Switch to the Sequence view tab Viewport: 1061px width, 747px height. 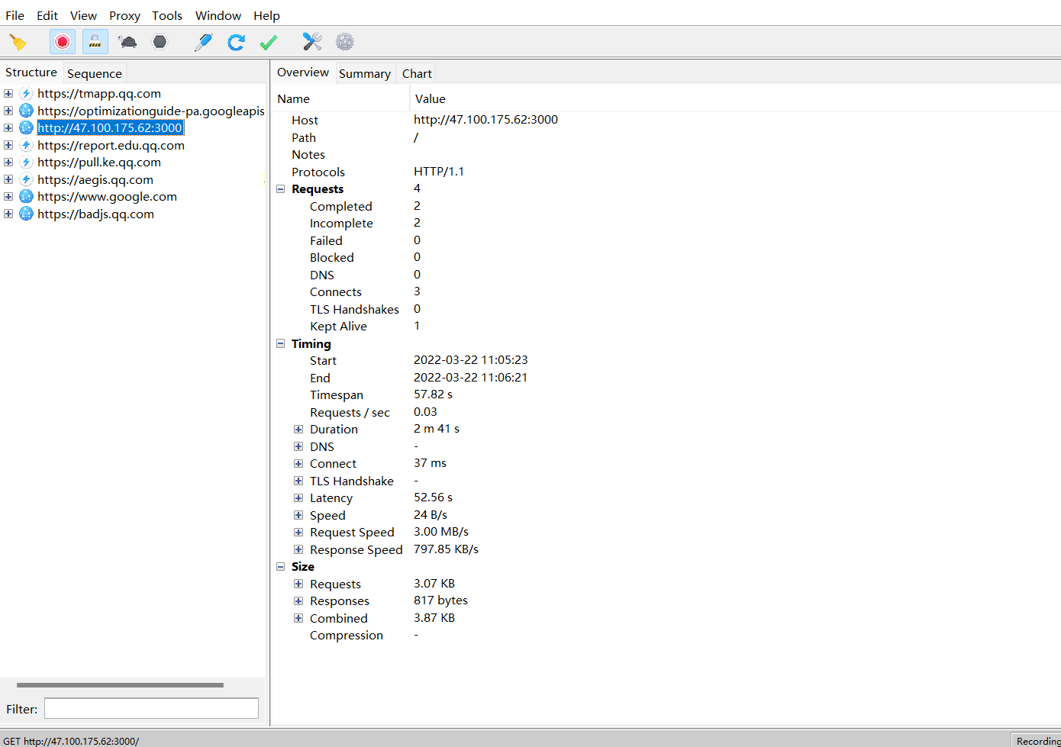pyautogui.click(x=94, y=73)
